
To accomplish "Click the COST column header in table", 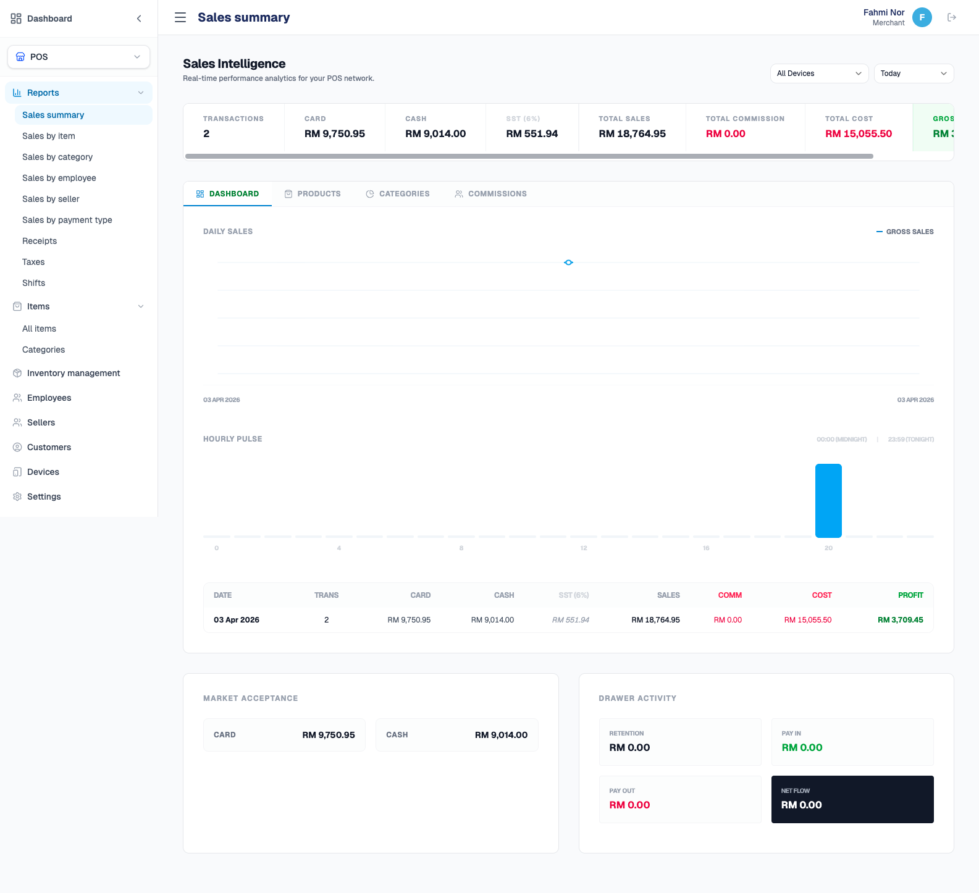I will click(821, 595).
